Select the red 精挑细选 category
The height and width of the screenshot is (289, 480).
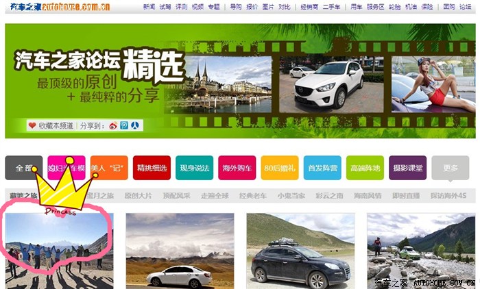[x=152, y=168]
